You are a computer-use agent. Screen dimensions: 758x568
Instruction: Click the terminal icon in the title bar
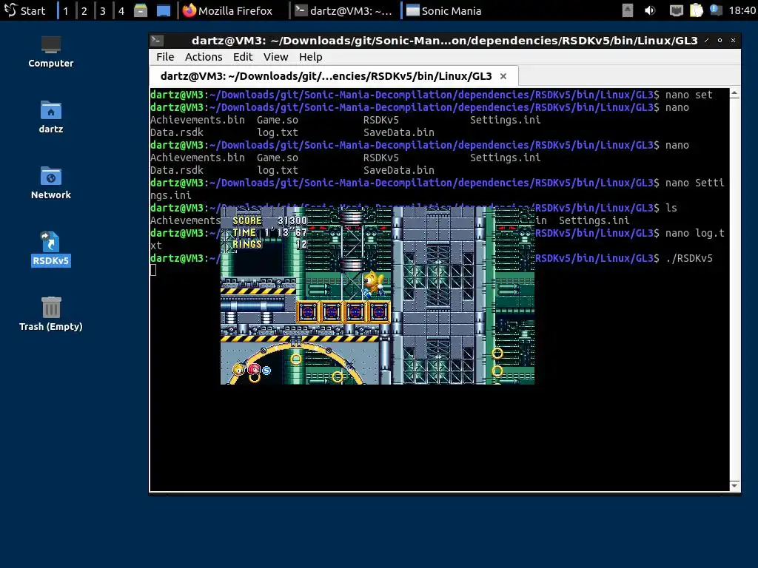[x=157, y=41]
